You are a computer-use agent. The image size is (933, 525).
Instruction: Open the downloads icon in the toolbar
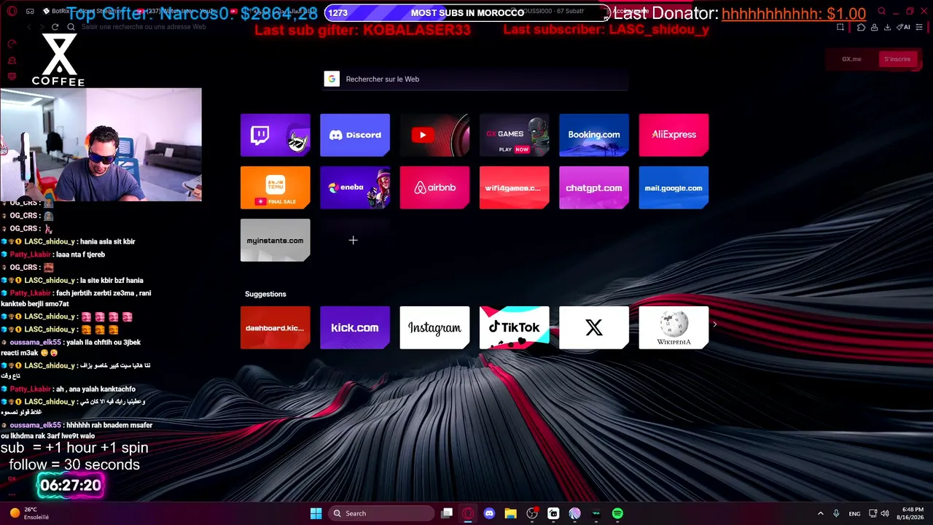887,27
